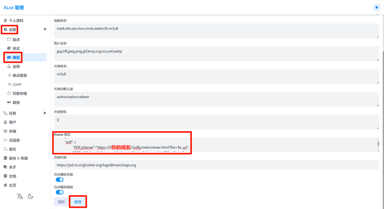Screen dimensions: 384x209
Task: Click the 全局 anchor icon in sidebar
Action: click(9, 66)
